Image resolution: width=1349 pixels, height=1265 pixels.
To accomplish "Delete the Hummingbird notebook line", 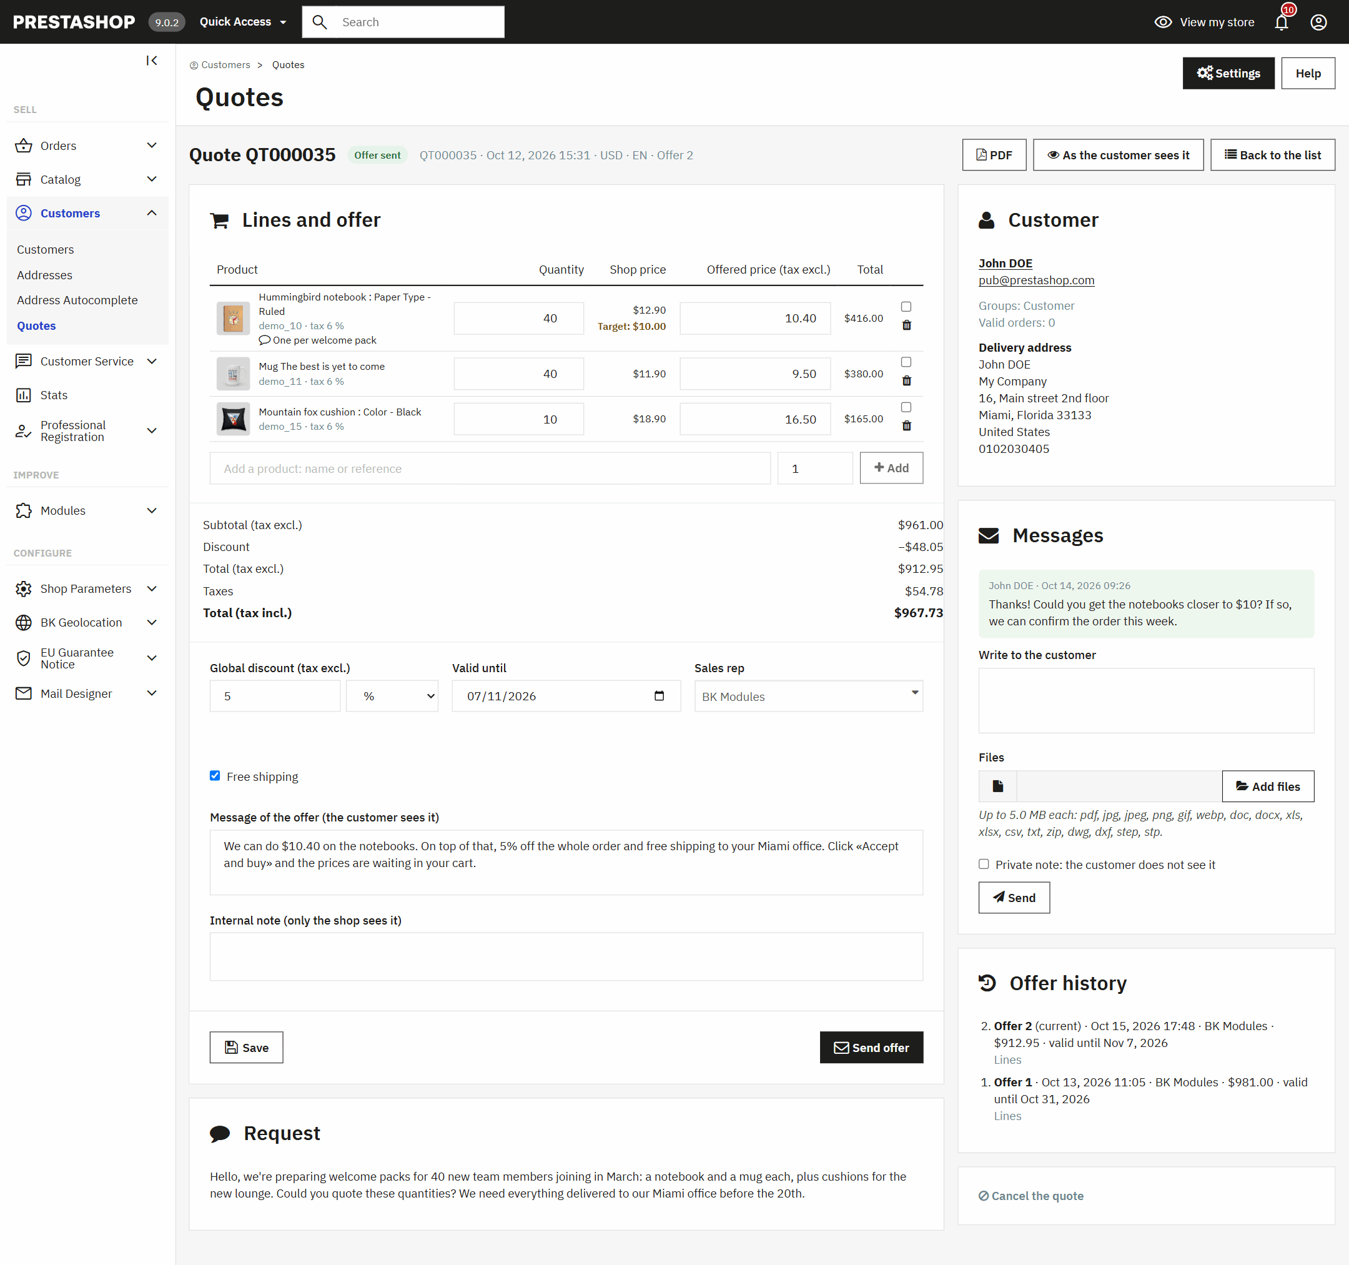I will 906,325.
